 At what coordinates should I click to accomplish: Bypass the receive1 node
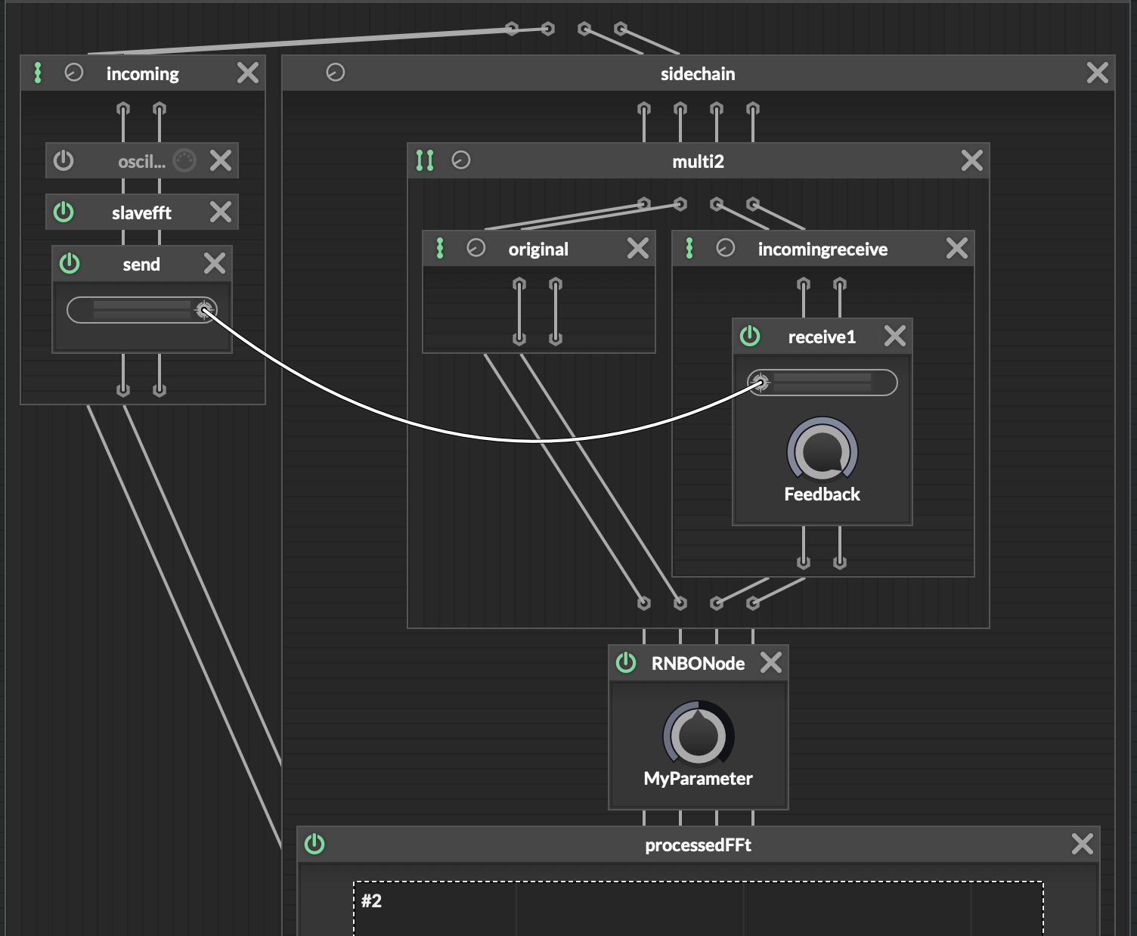tap(750, 336)
